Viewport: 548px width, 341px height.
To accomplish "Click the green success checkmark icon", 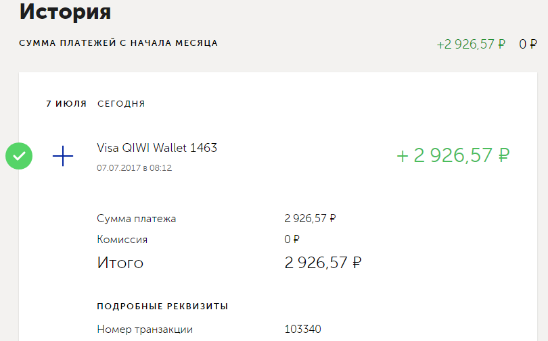I will pyautogui.click(x=19, y=156).
